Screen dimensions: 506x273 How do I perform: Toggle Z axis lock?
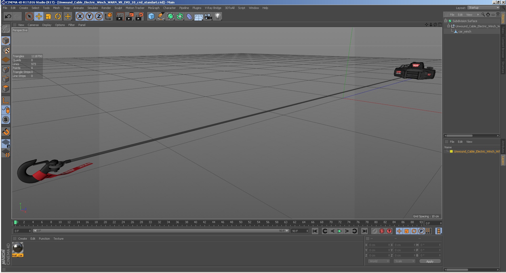(x=99, y=17)
